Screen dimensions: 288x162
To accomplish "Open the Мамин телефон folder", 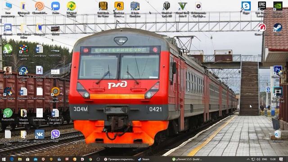I will 23,113.
